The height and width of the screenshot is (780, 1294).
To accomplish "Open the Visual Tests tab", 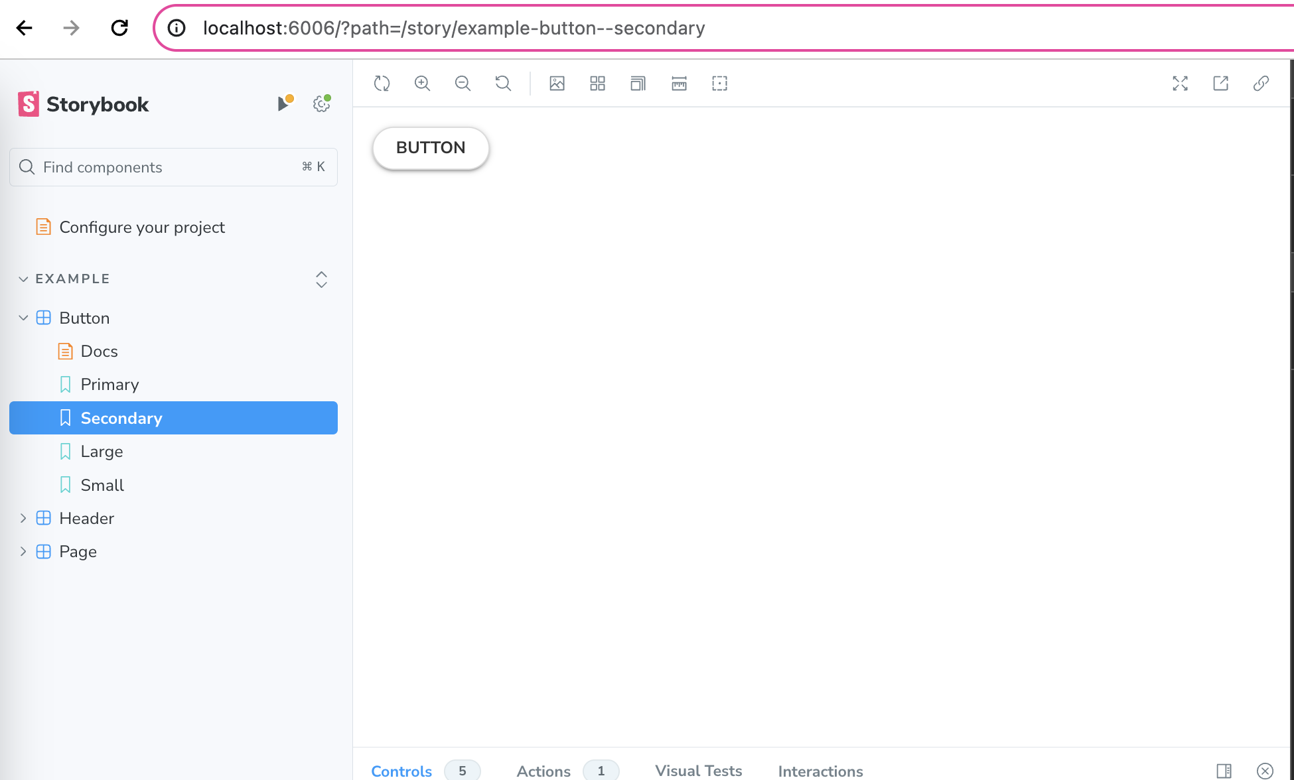I will tap(698, 771).
